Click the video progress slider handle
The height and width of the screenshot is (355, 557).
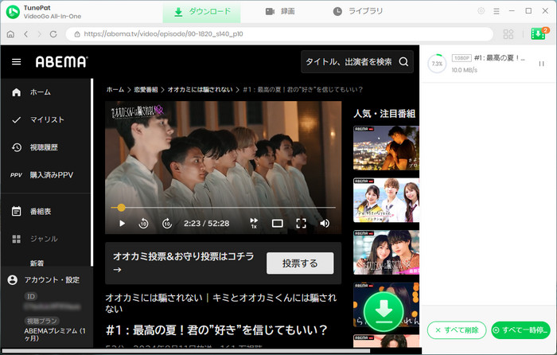pos(121,208)
